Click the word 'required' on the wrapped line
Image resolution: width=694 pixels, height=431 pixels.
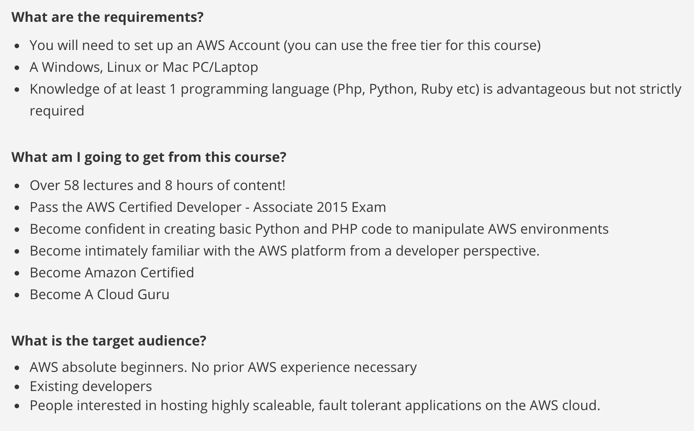coord(57,111)
